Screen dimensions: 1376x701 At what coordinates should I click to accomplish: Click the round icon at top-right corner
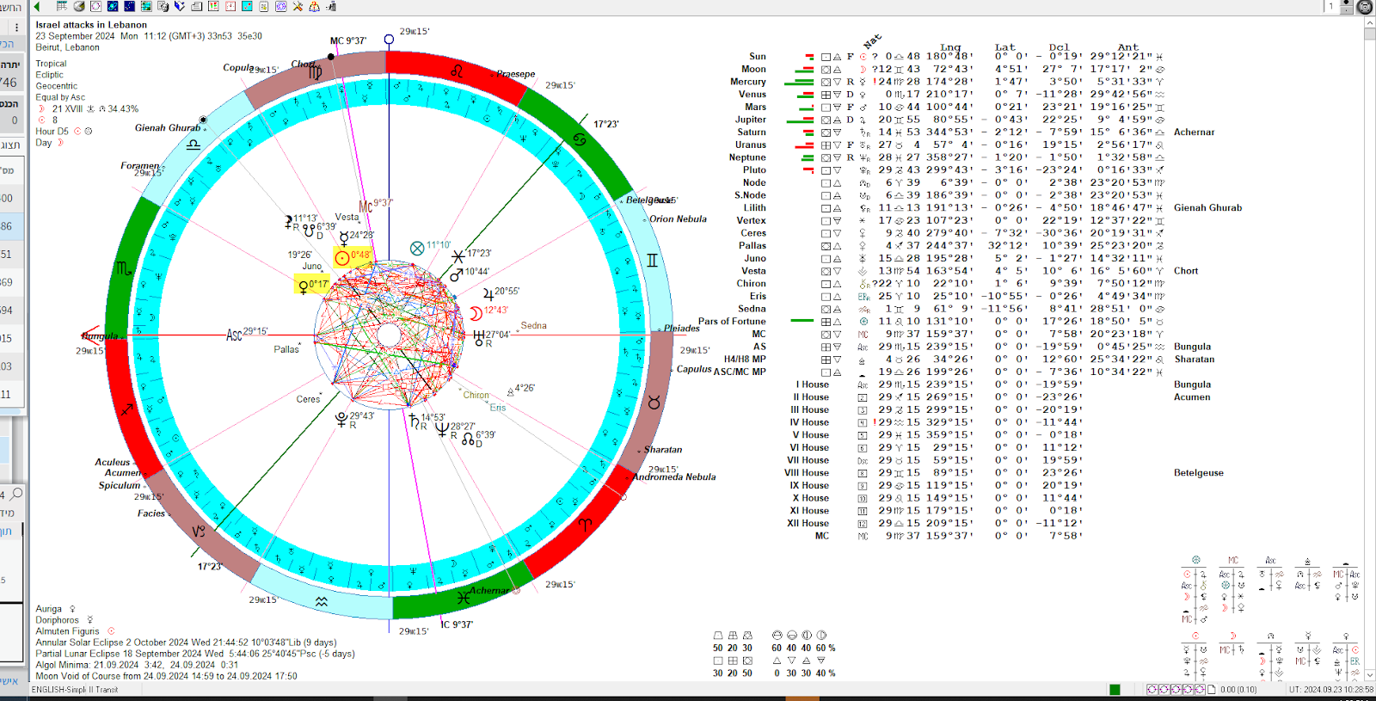tap(1364, 7)
